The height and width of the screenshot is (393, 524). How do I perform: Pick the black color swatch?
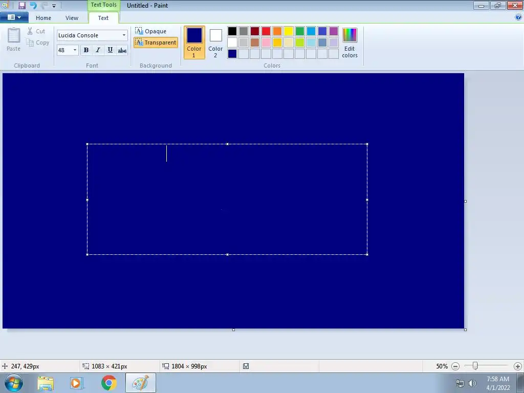pyautogui.click(x=232, y=31)
